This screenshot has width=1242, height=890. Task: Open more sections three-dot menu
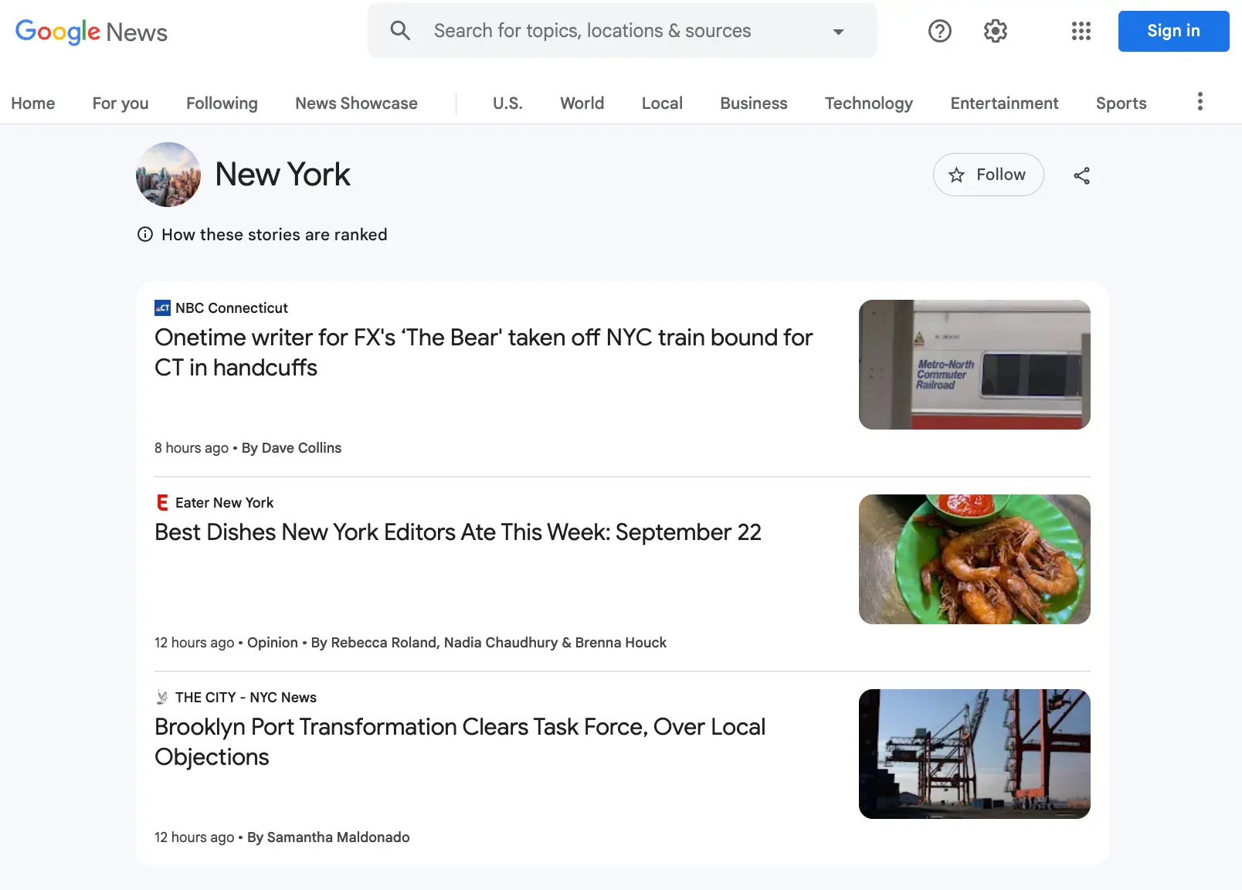[x=1200, y=102]
